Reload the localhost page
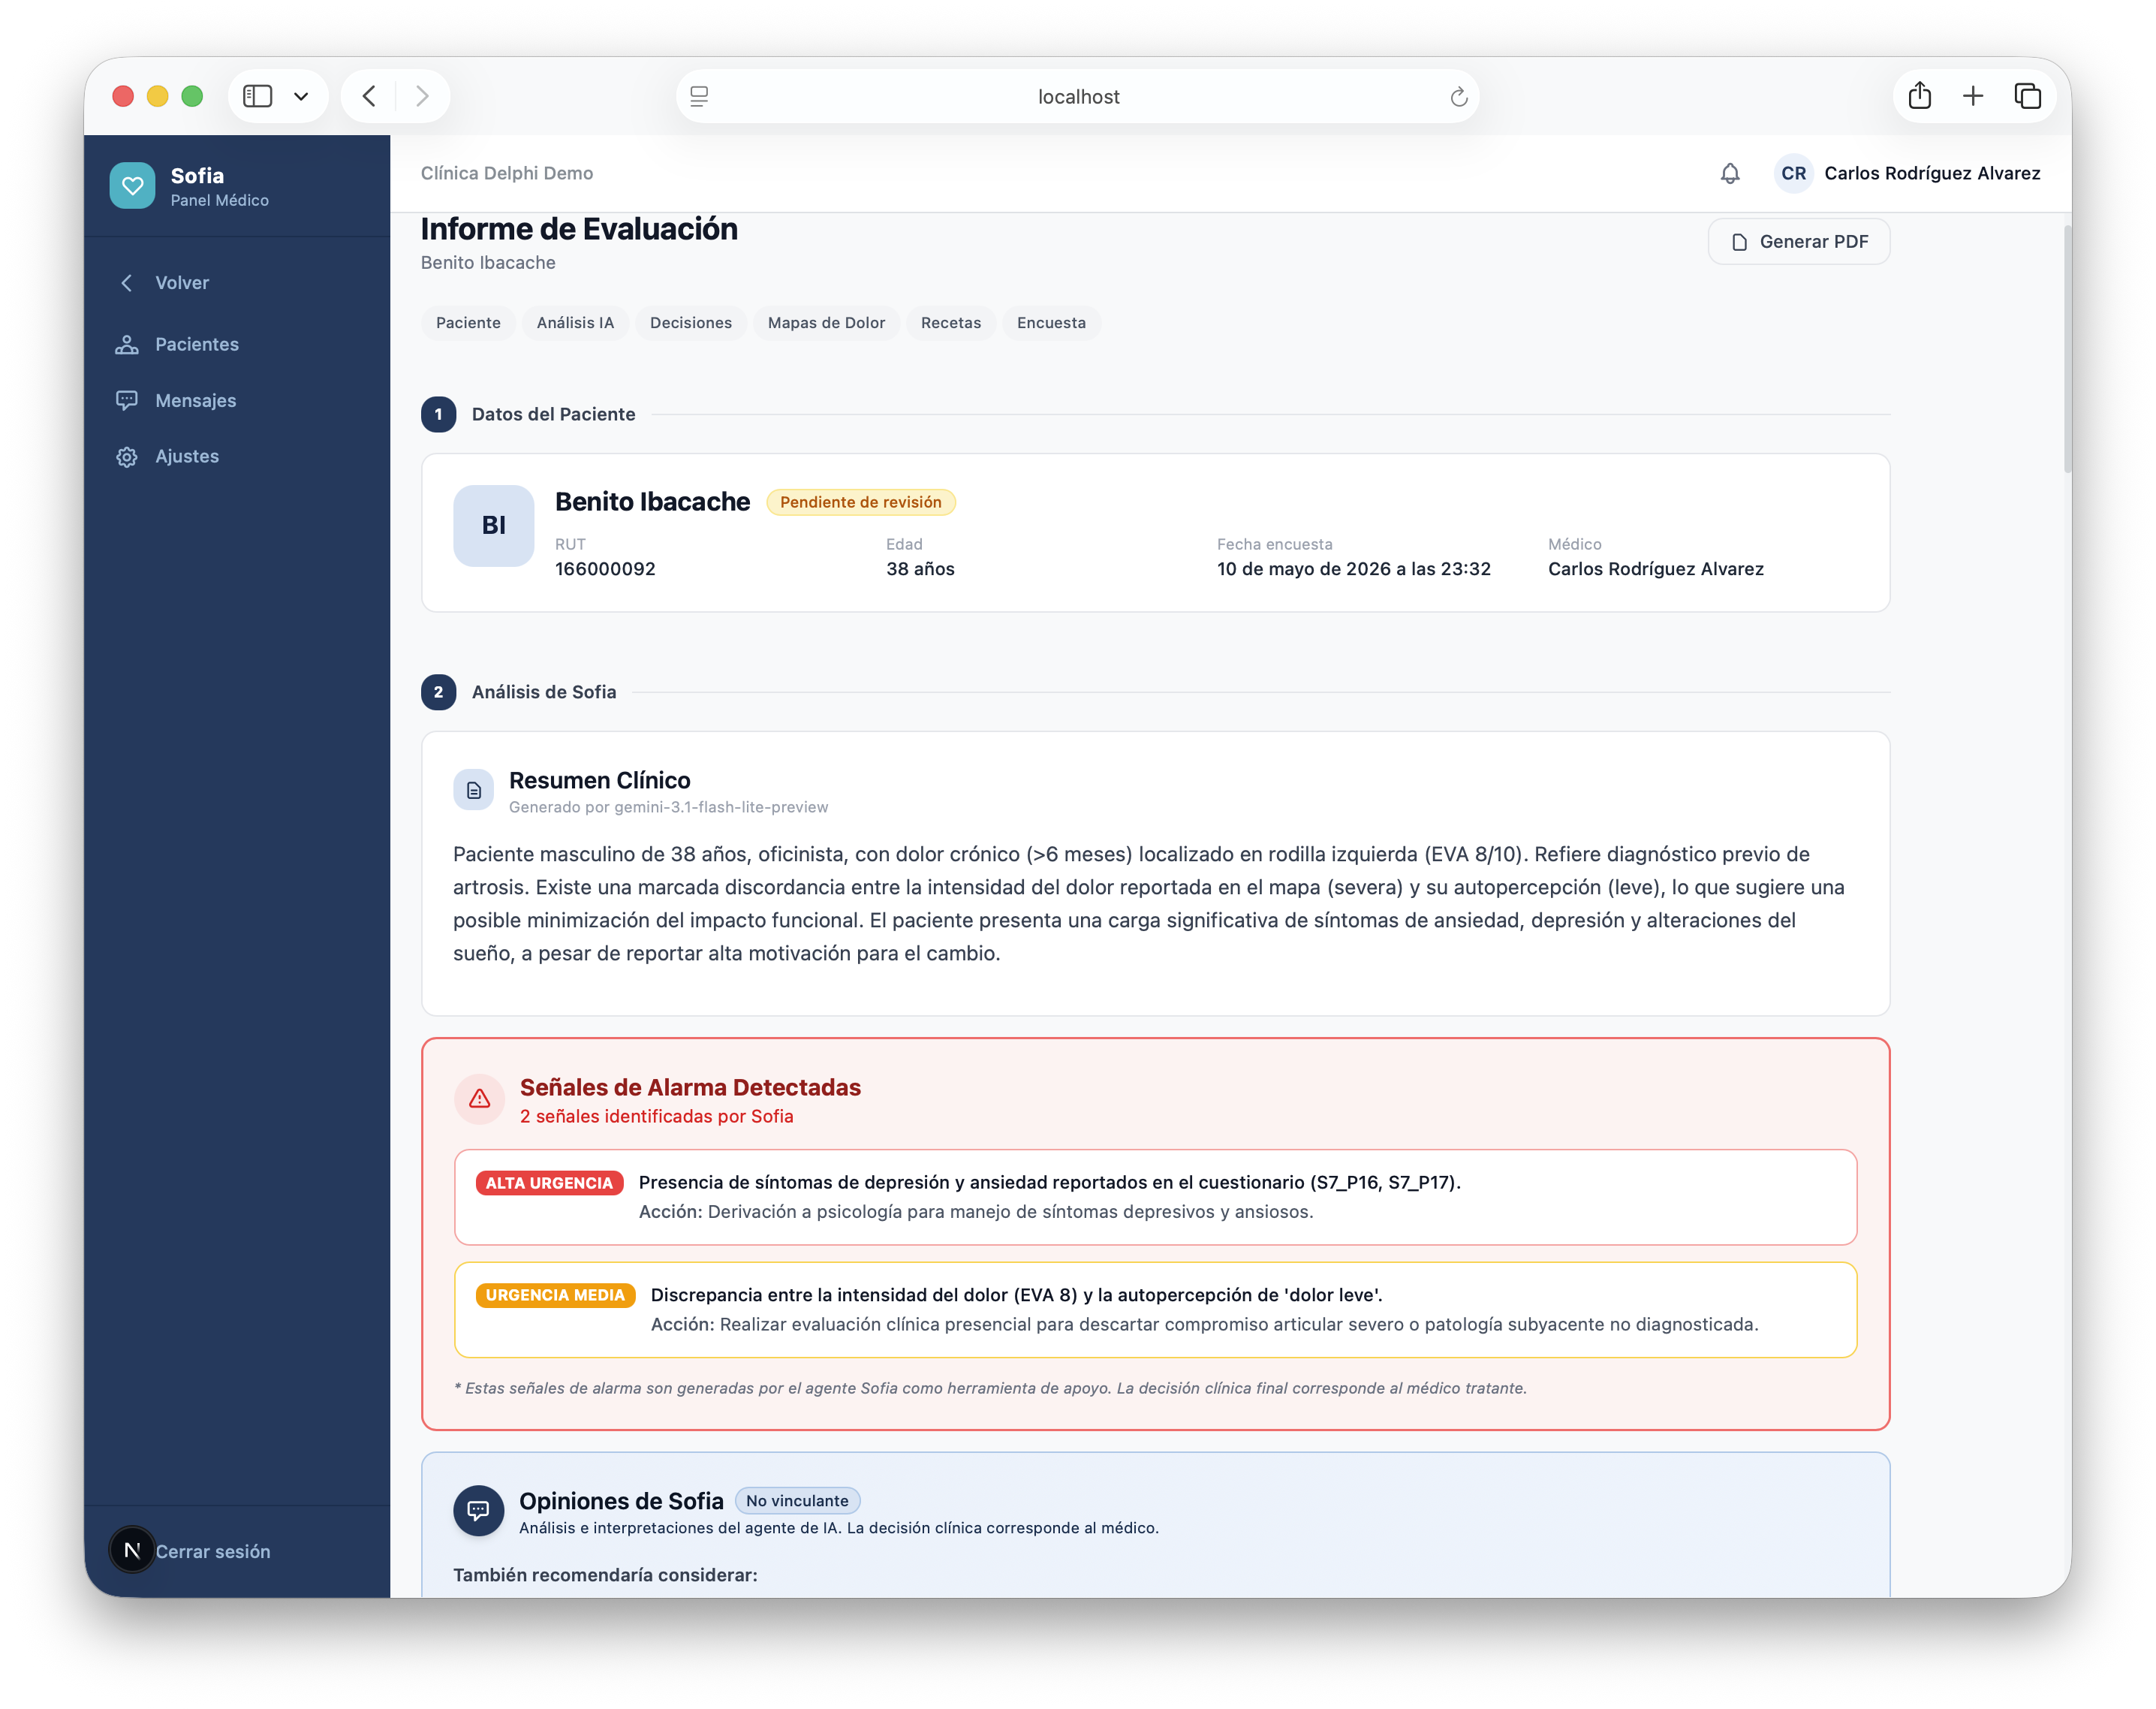 [1458, 97]
